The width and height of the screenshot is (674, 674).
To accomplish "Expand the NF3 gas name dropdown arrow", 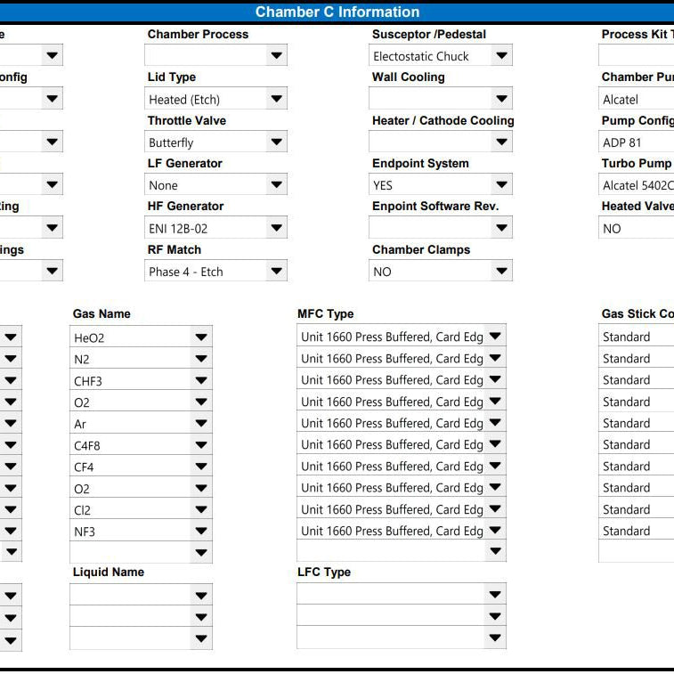I will [x=201, y=531].
